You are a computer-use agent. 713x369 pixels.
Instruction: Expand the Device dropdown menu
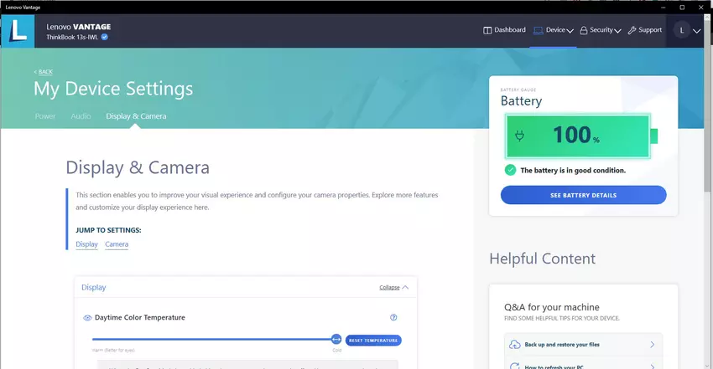pos(570,31)
